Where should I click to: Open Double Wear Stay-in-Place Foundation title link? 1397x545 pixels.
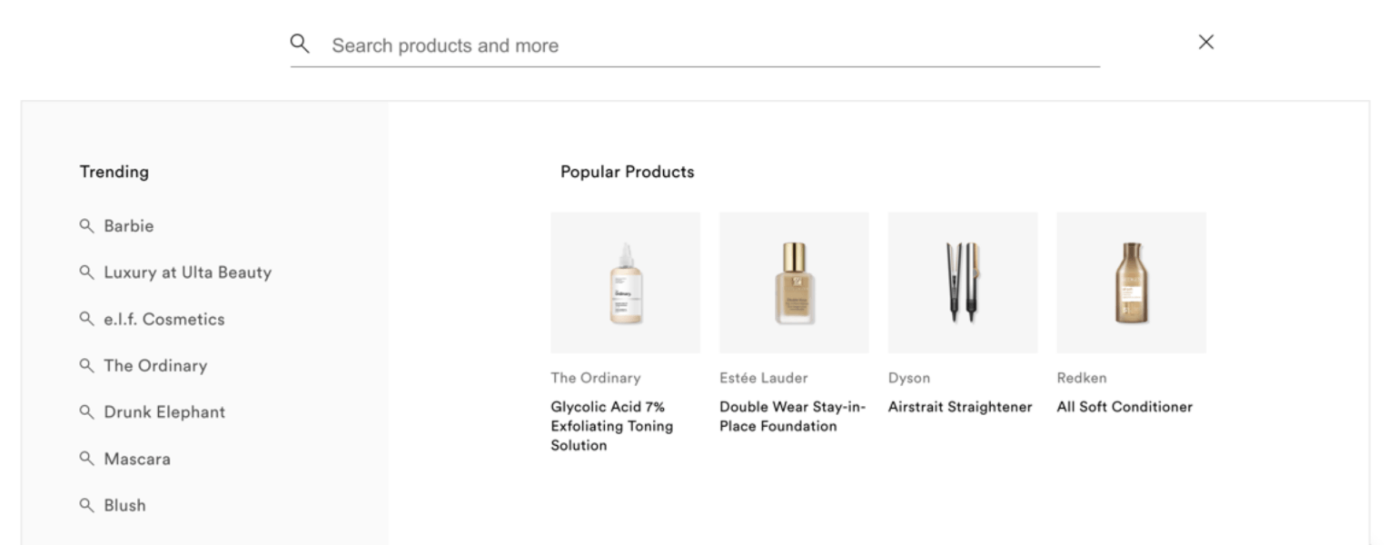click(792, 416)
